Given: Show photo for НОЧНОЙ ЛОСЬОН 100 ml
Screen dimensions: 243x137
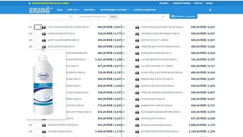Looking at the screenshot, I should pyautogui.click(x=44, y=132).
